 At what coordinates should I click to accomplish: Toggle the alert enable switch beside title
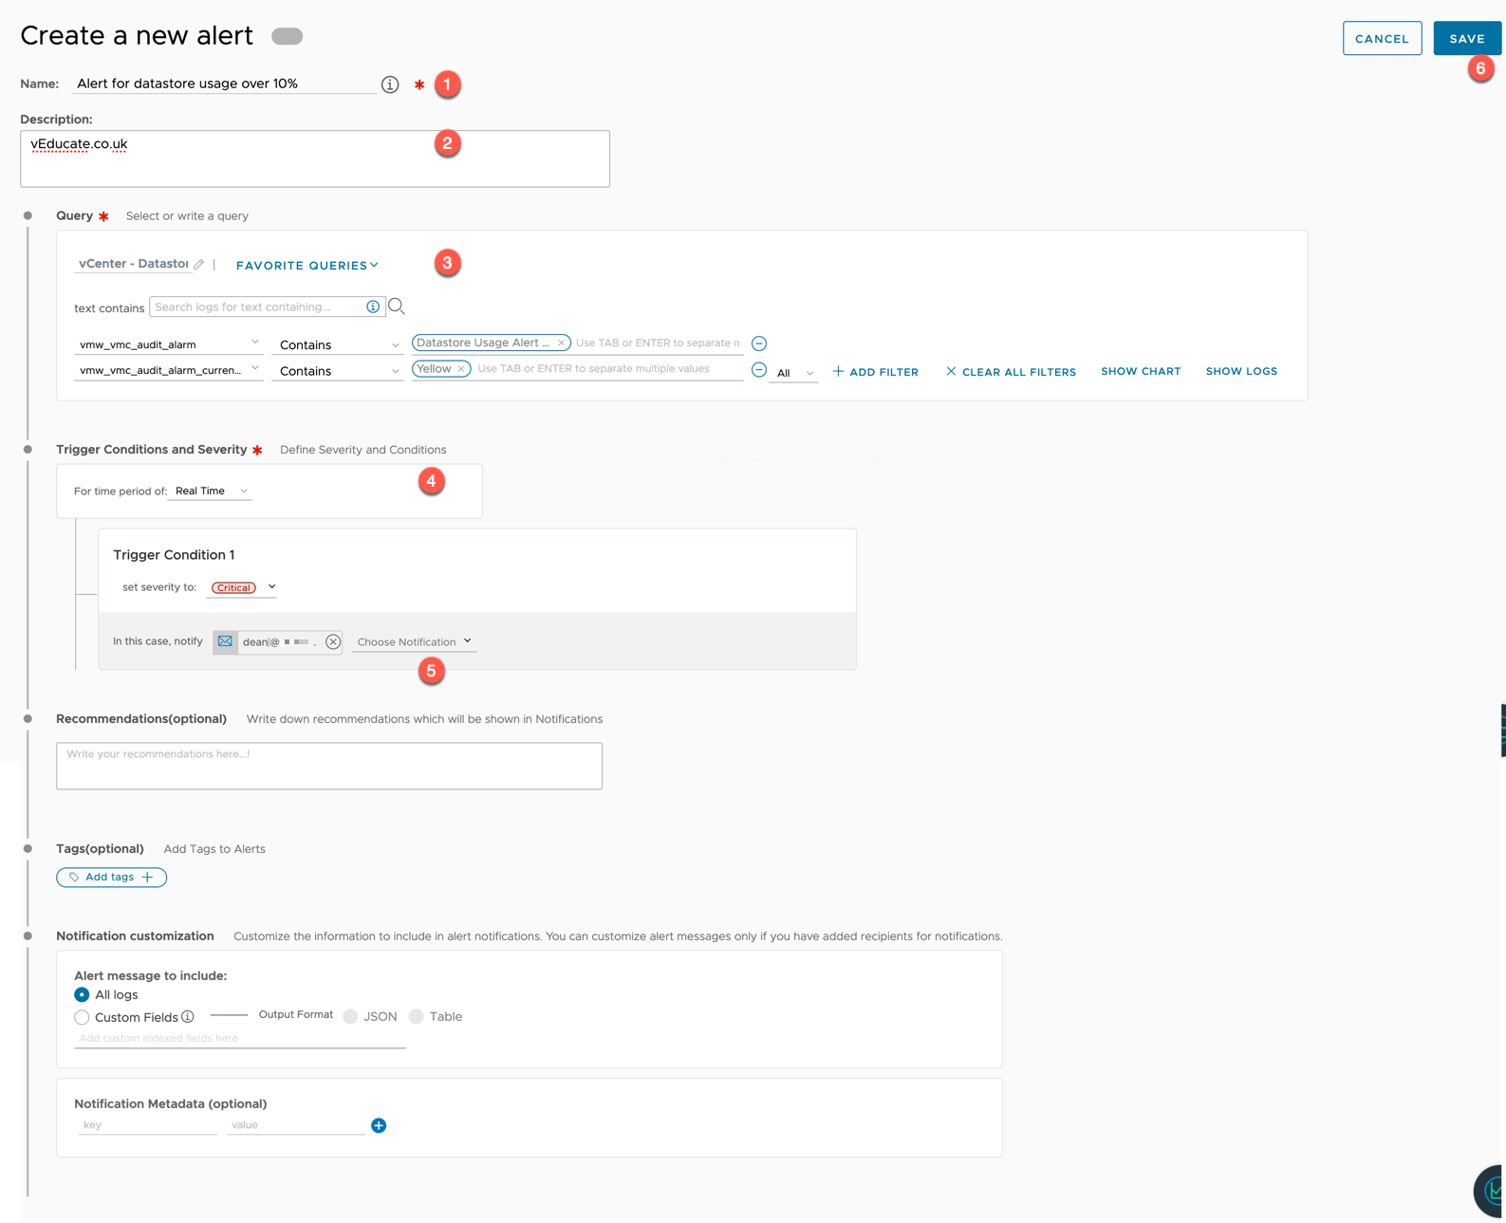pyautogui.click(x=287, y=36)
